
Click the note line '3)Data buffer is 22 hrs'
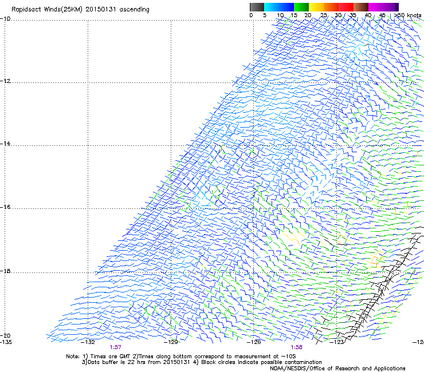tap(202, 362)
